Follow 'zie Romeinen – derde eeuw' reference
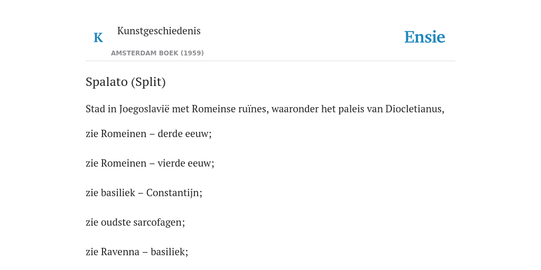The image size is (541, 270). [148, 133]
